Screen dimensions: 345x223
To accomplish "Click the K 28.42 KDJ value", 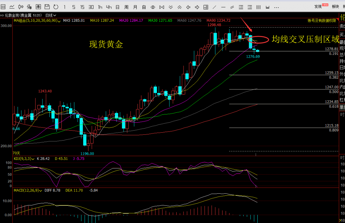I will pos(43,159).
